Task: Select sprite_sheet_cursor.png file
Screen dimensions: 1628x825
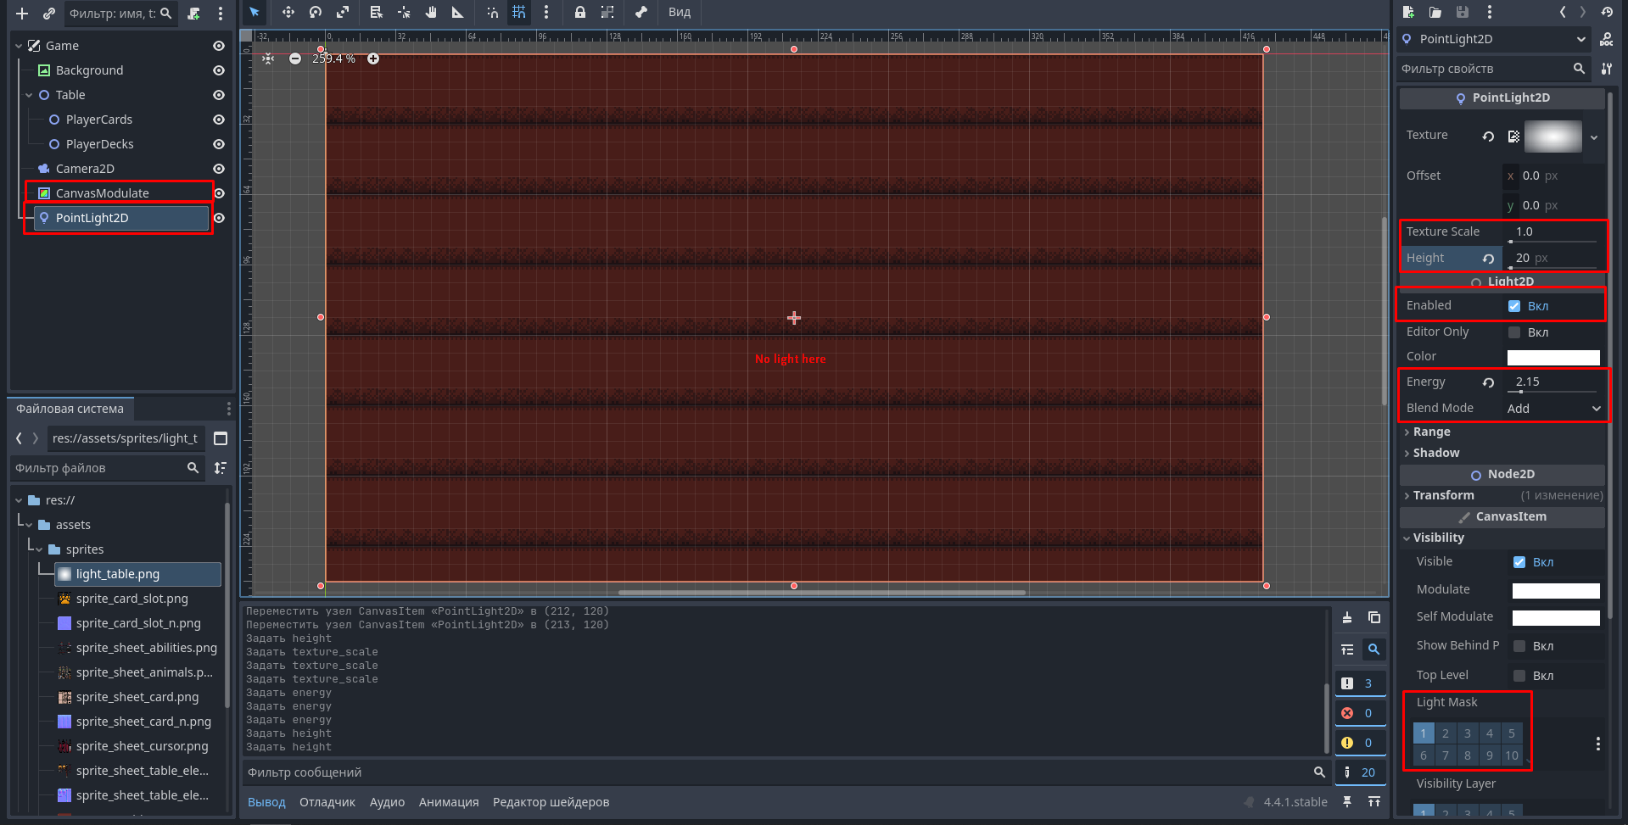Action: pyautogui.click(x=142, y=746)
